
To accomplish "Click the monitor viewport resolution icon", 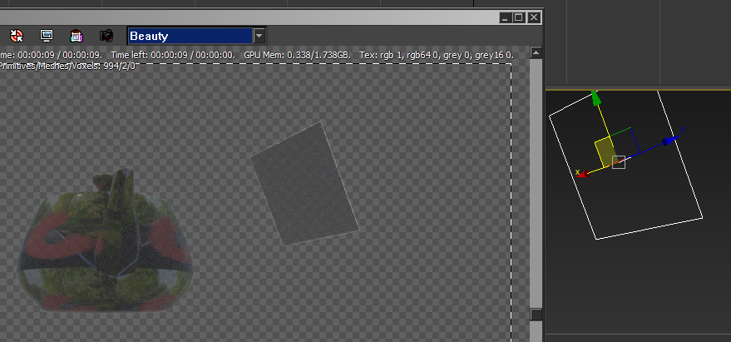I will point(47,36).
